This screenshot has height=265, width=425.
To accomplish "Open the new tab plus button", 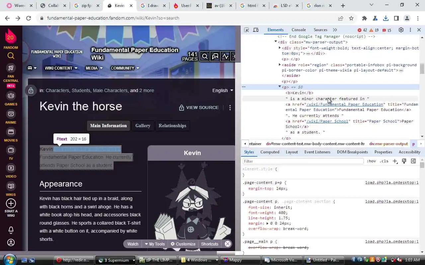I will pos(343,6).
